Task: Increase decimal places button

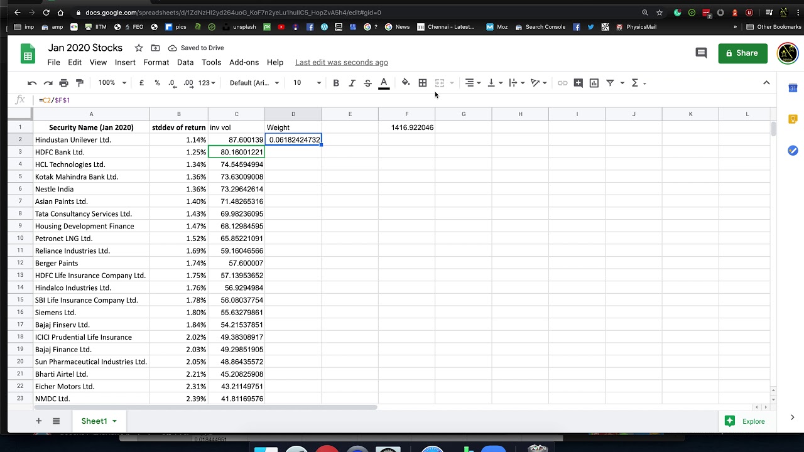Action: coord(188,83)
